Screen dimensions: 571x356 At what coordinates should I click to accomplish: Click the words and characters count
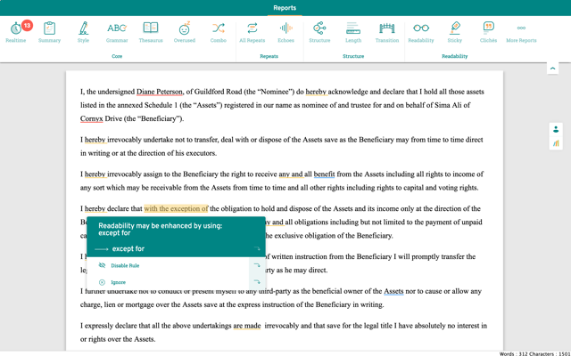coord(534,353)
